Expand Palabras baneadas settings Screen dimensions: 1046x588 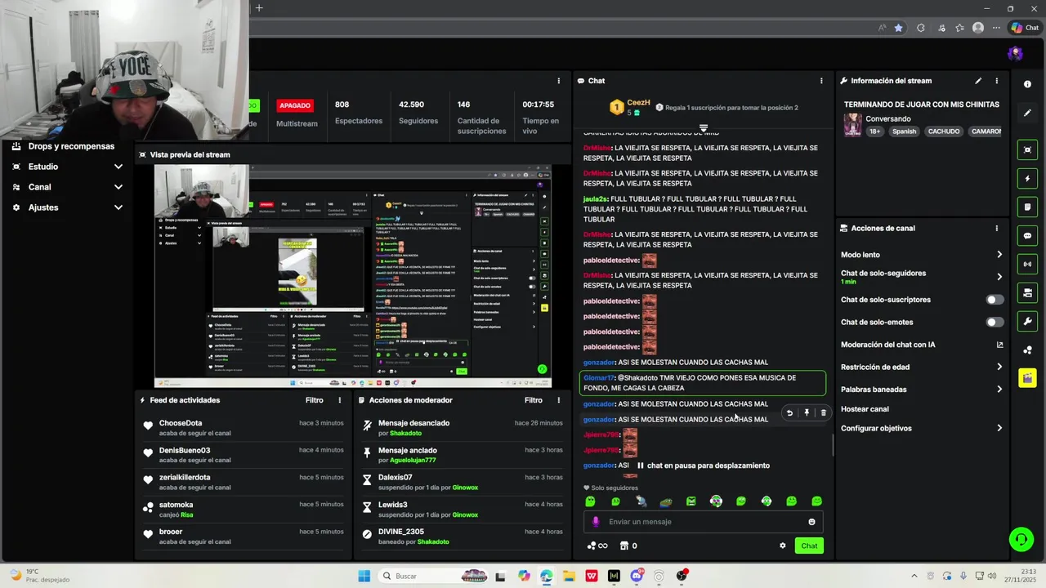[999, 390]
